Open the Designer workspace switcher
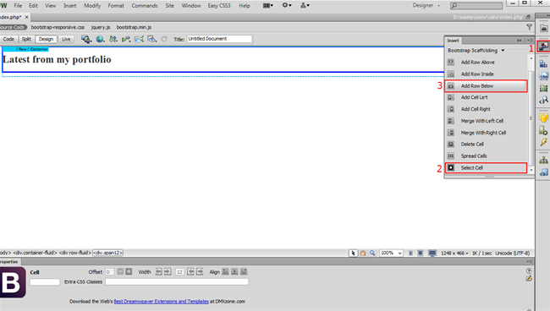 click(426, 5)
